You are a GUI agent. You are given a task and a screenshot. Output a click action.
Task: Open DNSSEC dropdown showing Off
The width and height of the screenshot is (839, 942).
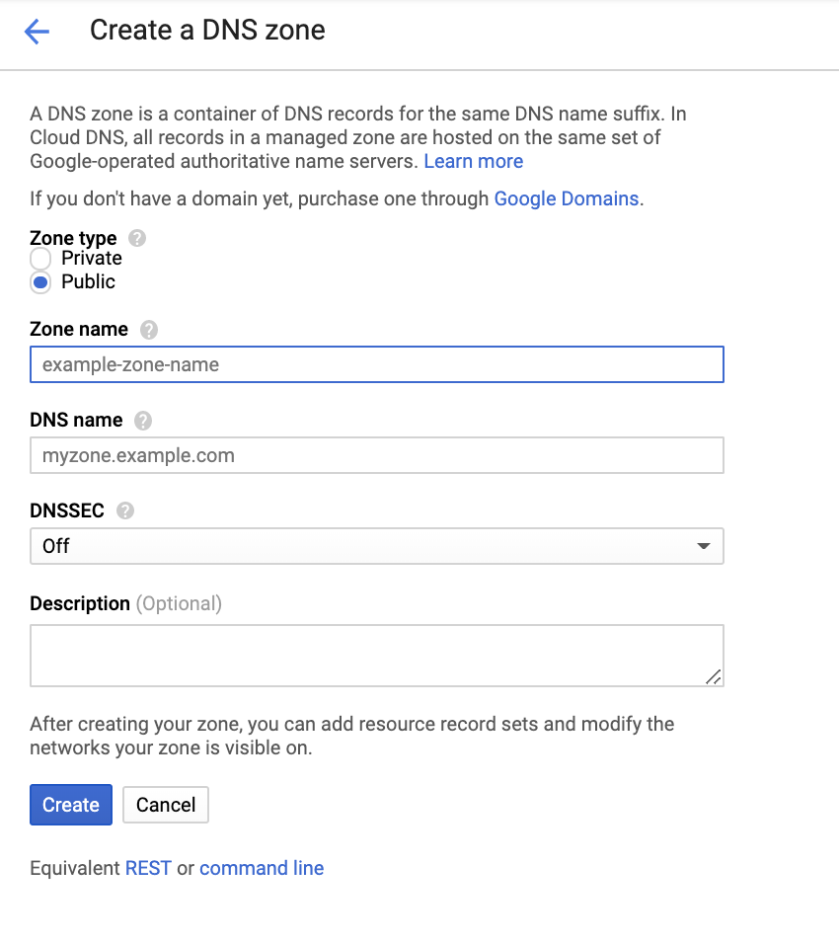[376, 546]
